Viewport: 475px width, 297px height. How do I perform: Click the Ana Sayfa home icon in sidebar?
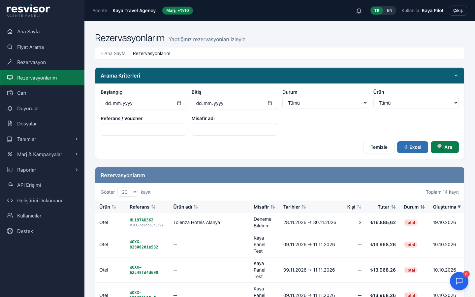click(x=10, y=31)
